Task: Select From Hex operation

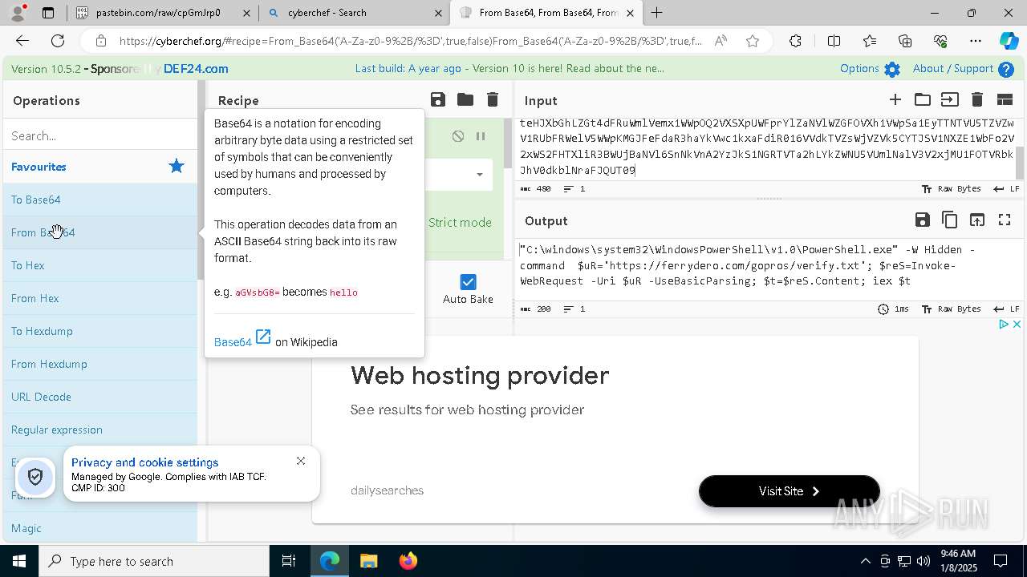Action: coord(100,298)
